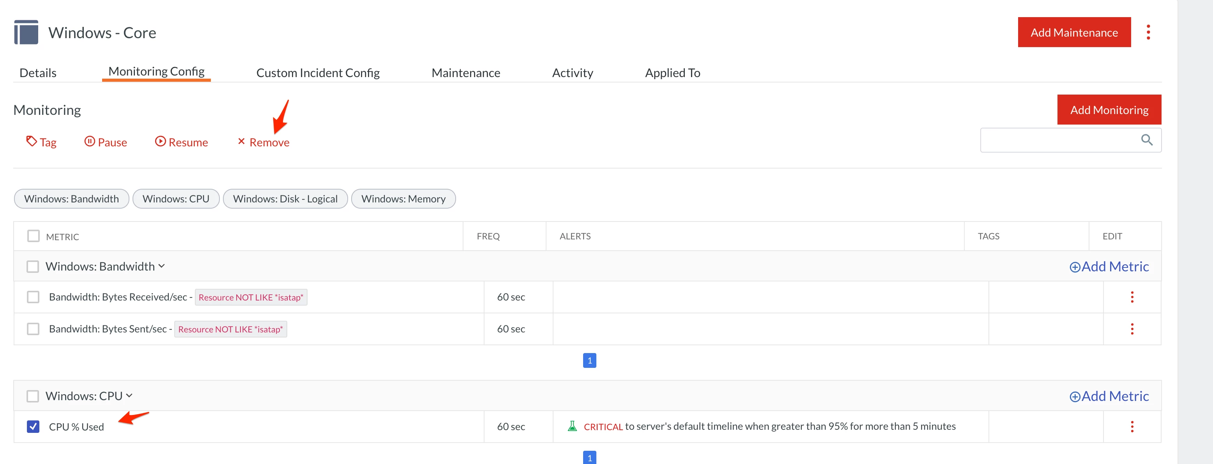The width and height of the screenshot is (1213, 464).
Task: Click the TAGS column header
Action: point(988,236)
